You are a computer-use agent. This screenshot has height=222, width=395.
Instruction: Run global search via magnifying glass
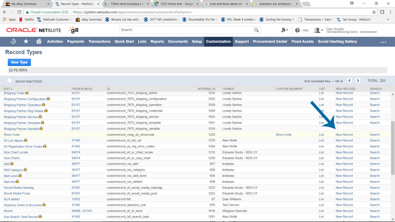point(256,30)
